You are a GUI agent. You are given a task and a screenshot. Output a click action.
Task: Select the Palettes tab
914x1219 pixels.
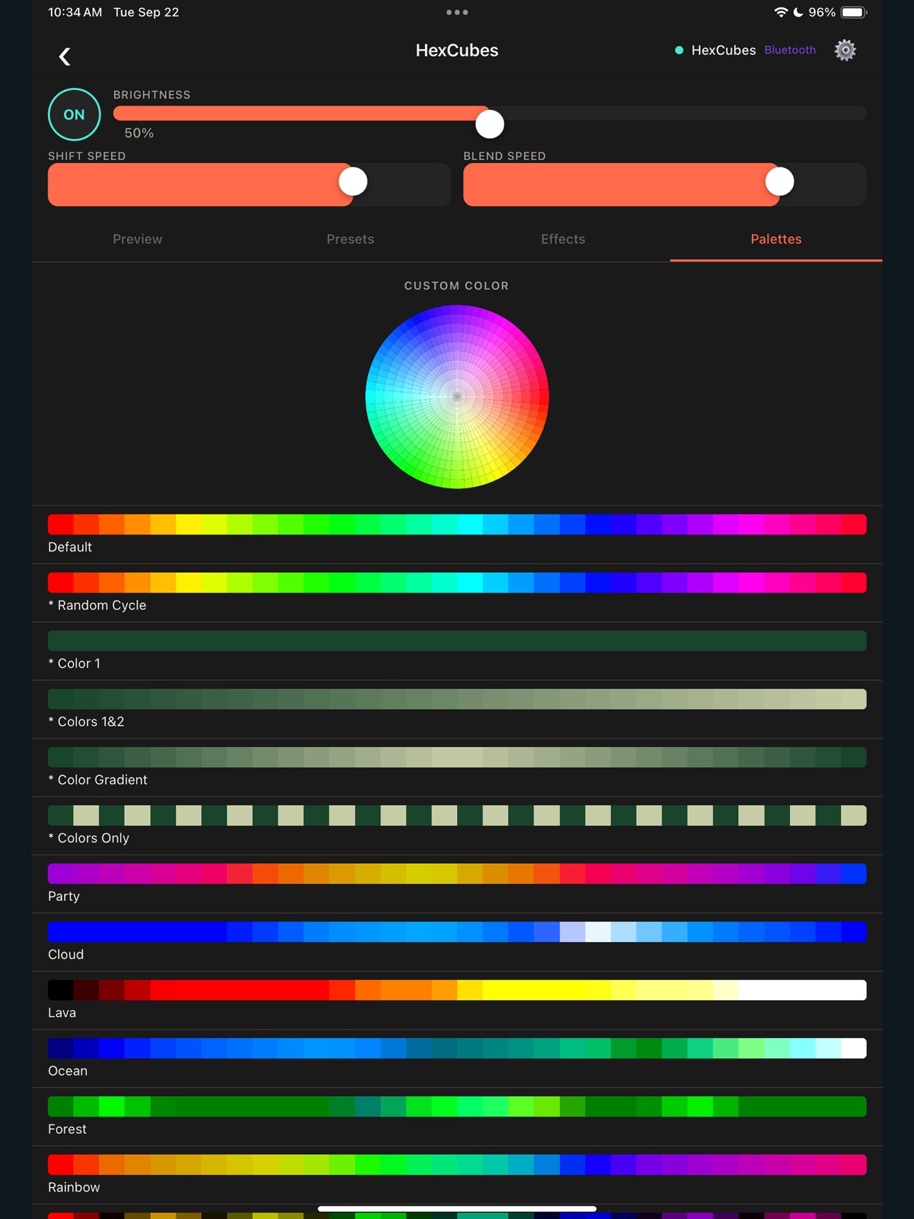(776, 240)
